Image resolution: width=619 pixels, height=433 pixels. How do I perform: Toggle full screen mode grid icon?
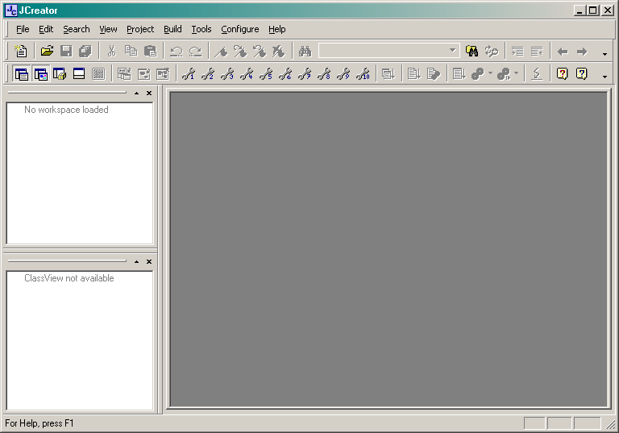[98, 74]
